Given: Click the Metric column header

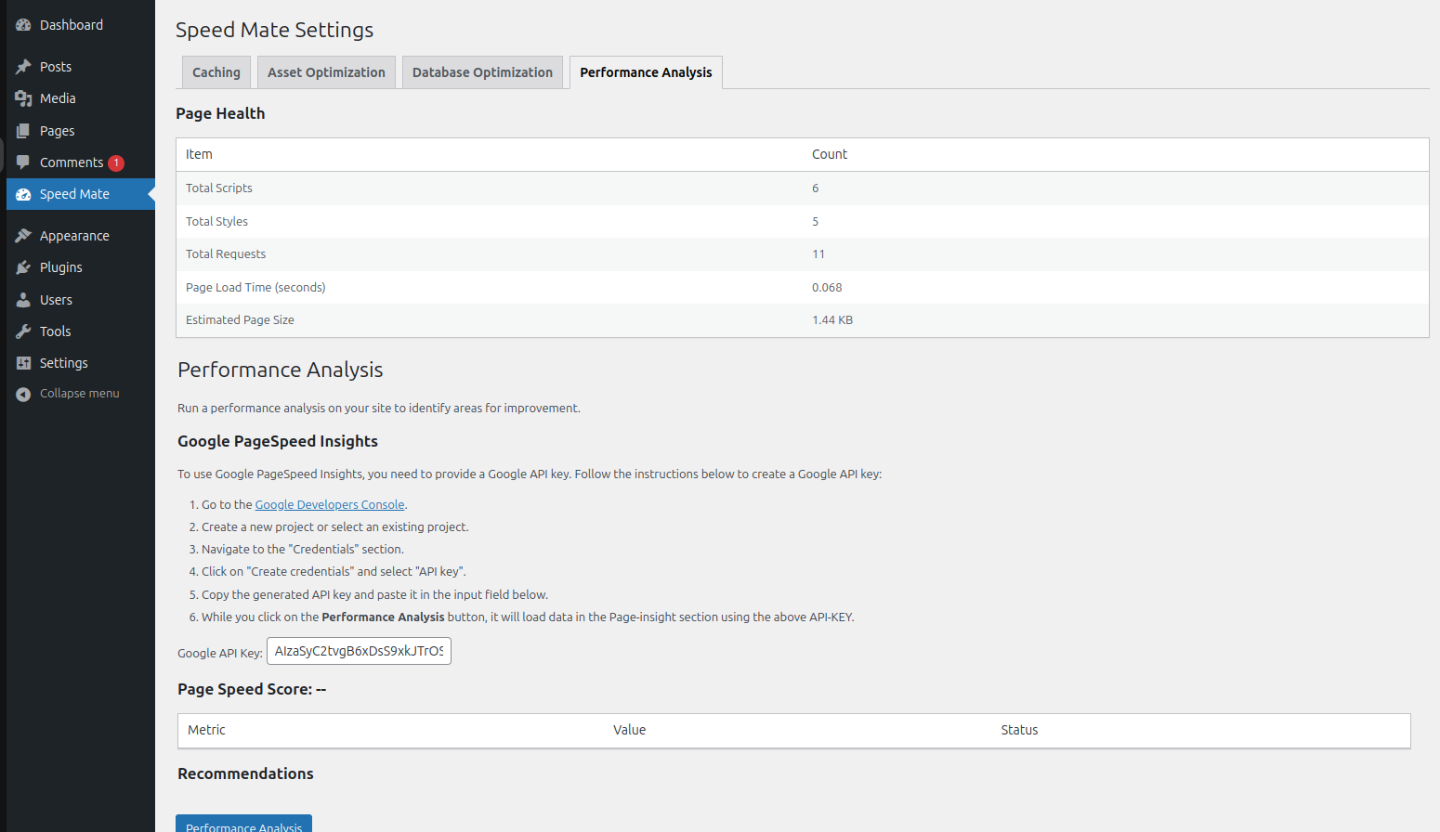Looking at the screenshot, I should point(206,730).
